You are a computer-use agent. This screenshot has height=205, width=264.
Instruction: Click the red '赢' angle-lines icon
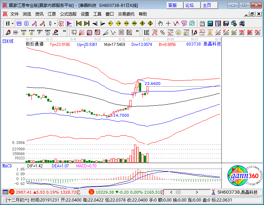click(250, 32)
